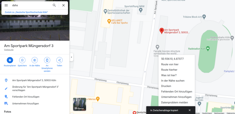Open the Ebenen layers thumbnail
Viewport: 235px width, 114px height.
click(x=79, y=104)
